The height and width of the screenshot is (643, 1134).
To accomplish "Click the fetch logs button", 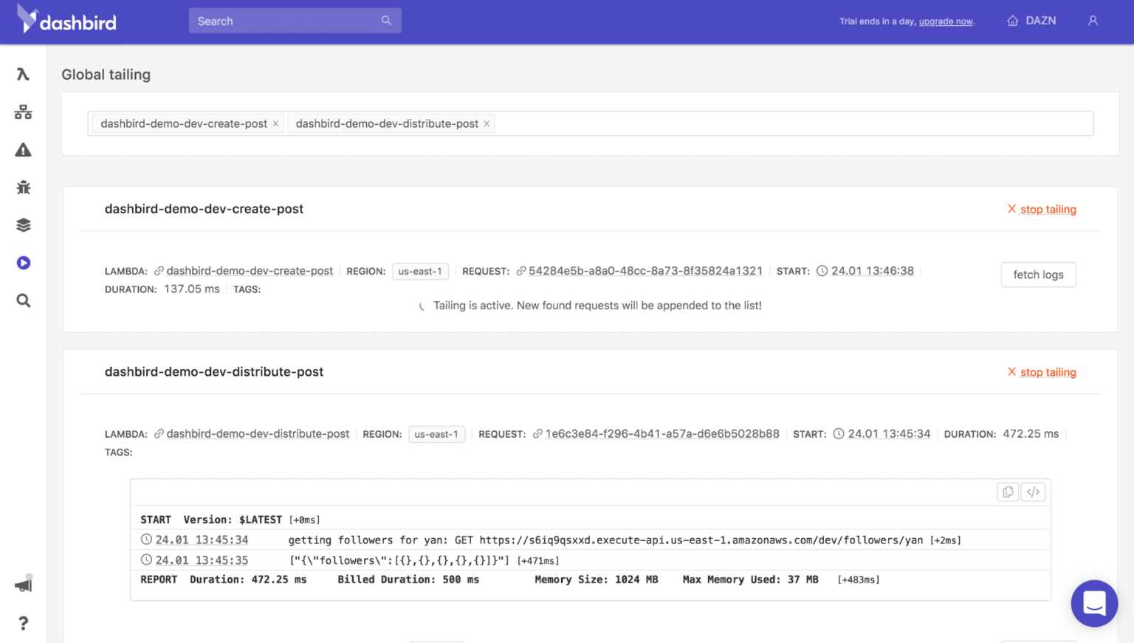I will (1038, 275).
